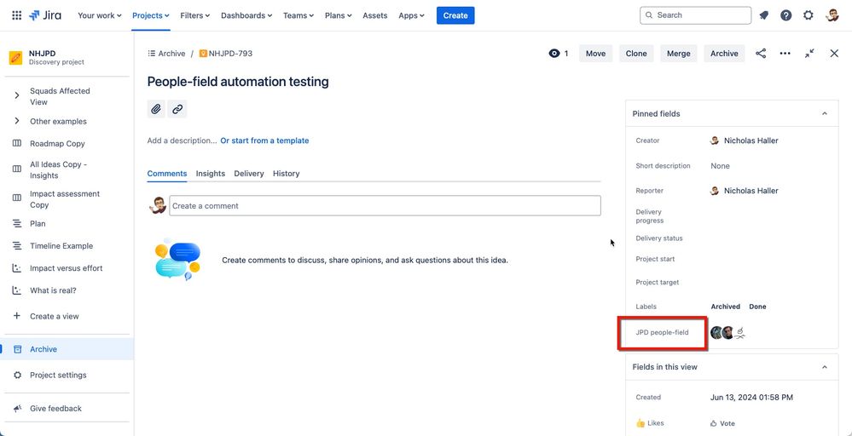Click the Clone button
This screenshot has width=852, height=436.
click(636, 53)
